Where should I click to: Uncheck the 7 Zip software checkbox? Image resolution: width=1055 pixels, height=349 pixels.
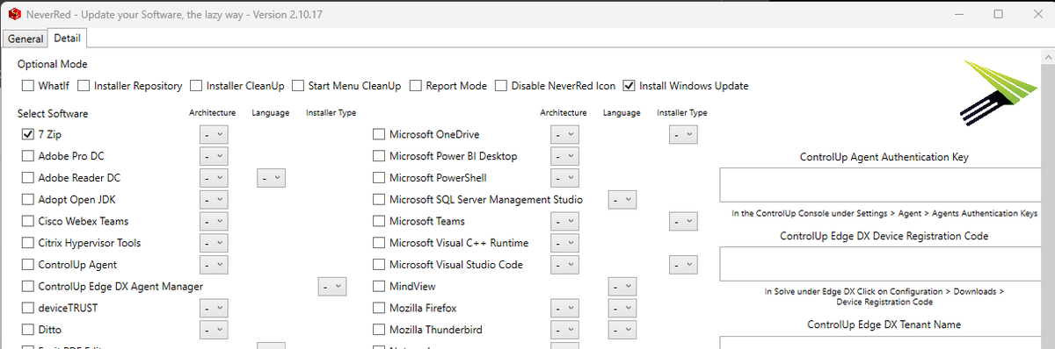[x=28, y=135]
